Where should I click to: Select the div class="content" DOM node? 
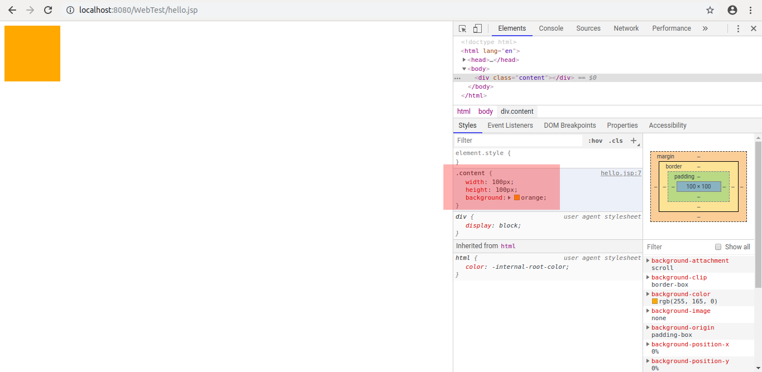click(524, 78)
